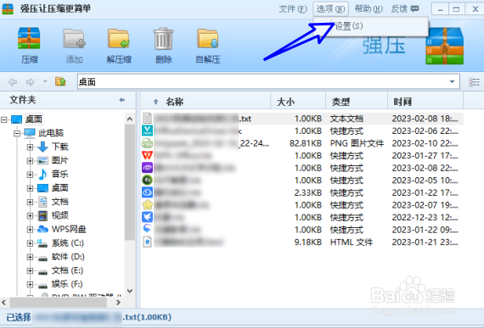
Task: Expand the 系统 (C:) drive node
Action: pos(30,243)
